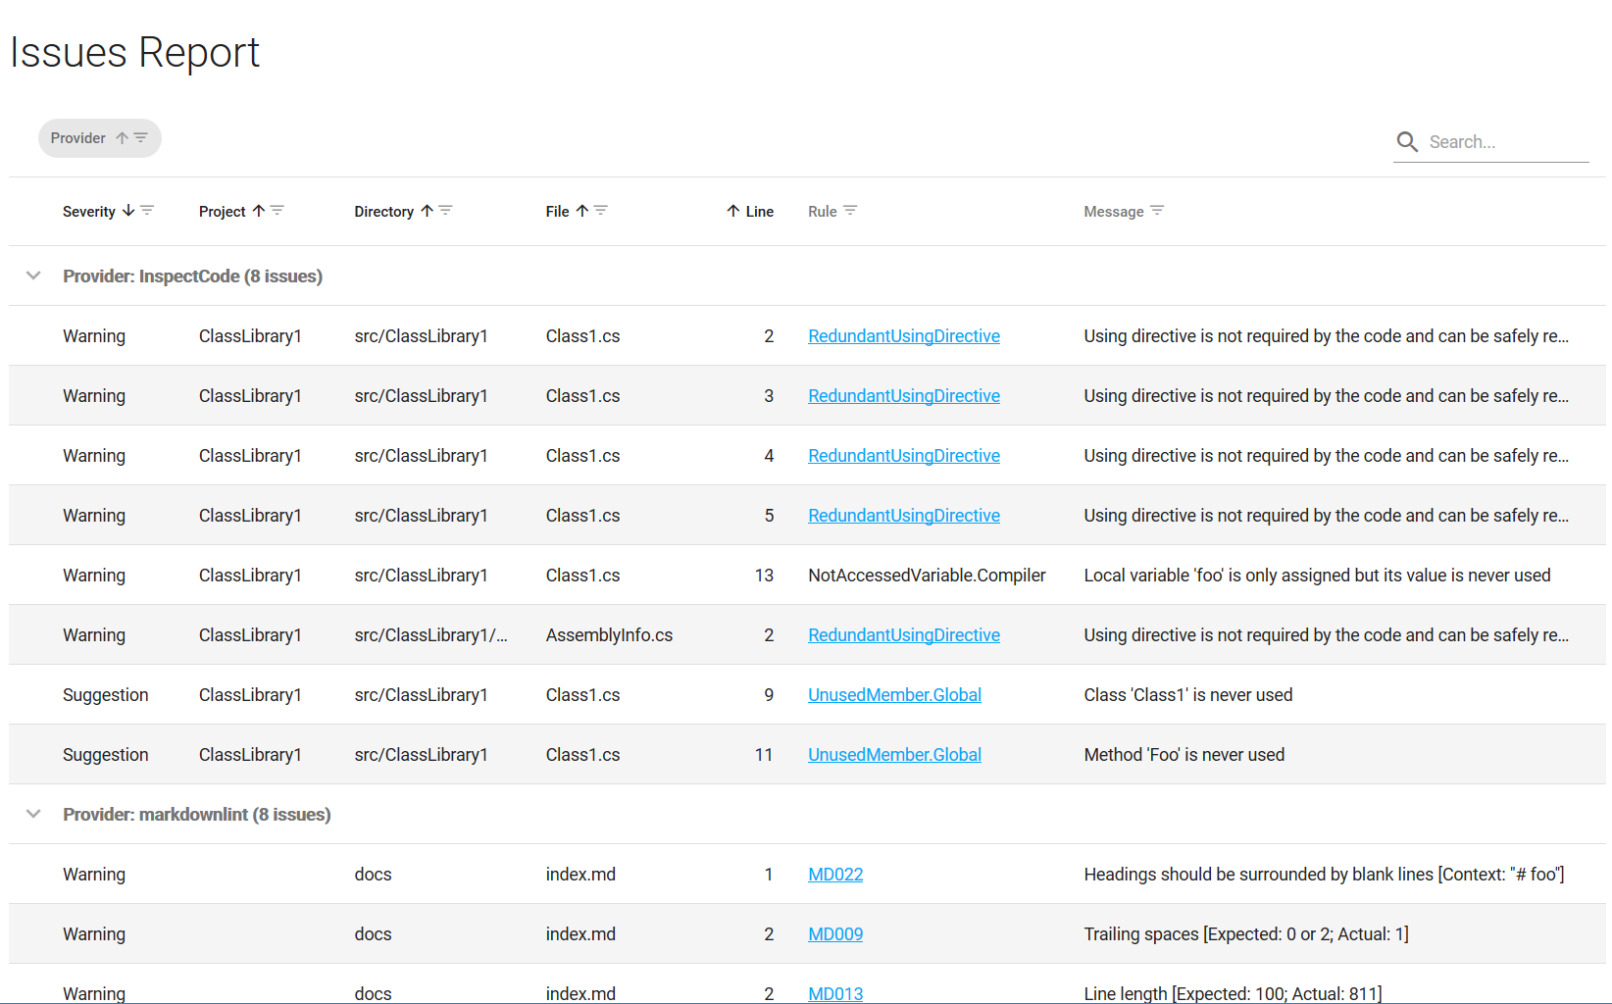
Task: Open RedundantUsingDirective link for Class1.cs line 4
Action: pos(904,456)
